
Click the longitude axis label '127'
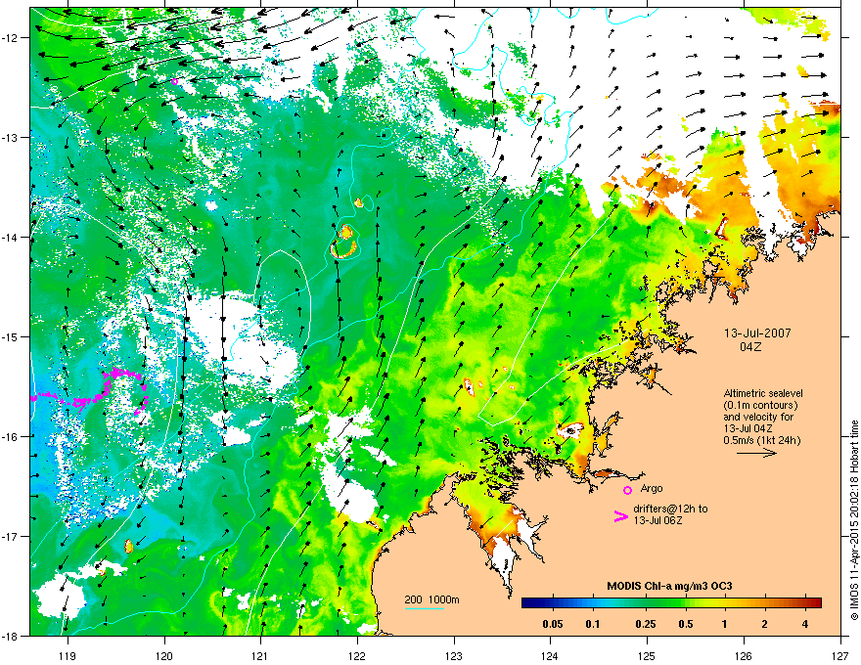pyautogui.click(x=840, y=655)
